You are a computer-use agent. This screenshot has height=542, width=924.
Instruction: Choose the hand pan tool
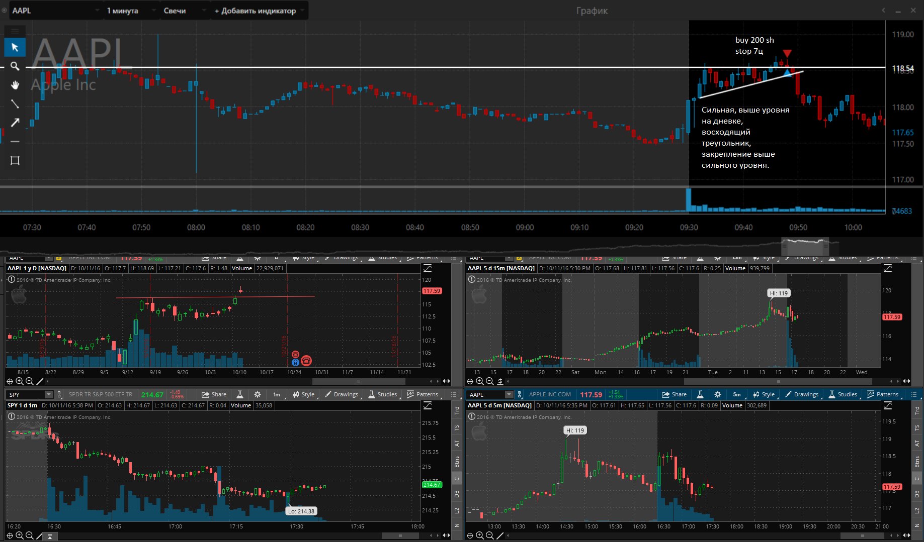15,85
